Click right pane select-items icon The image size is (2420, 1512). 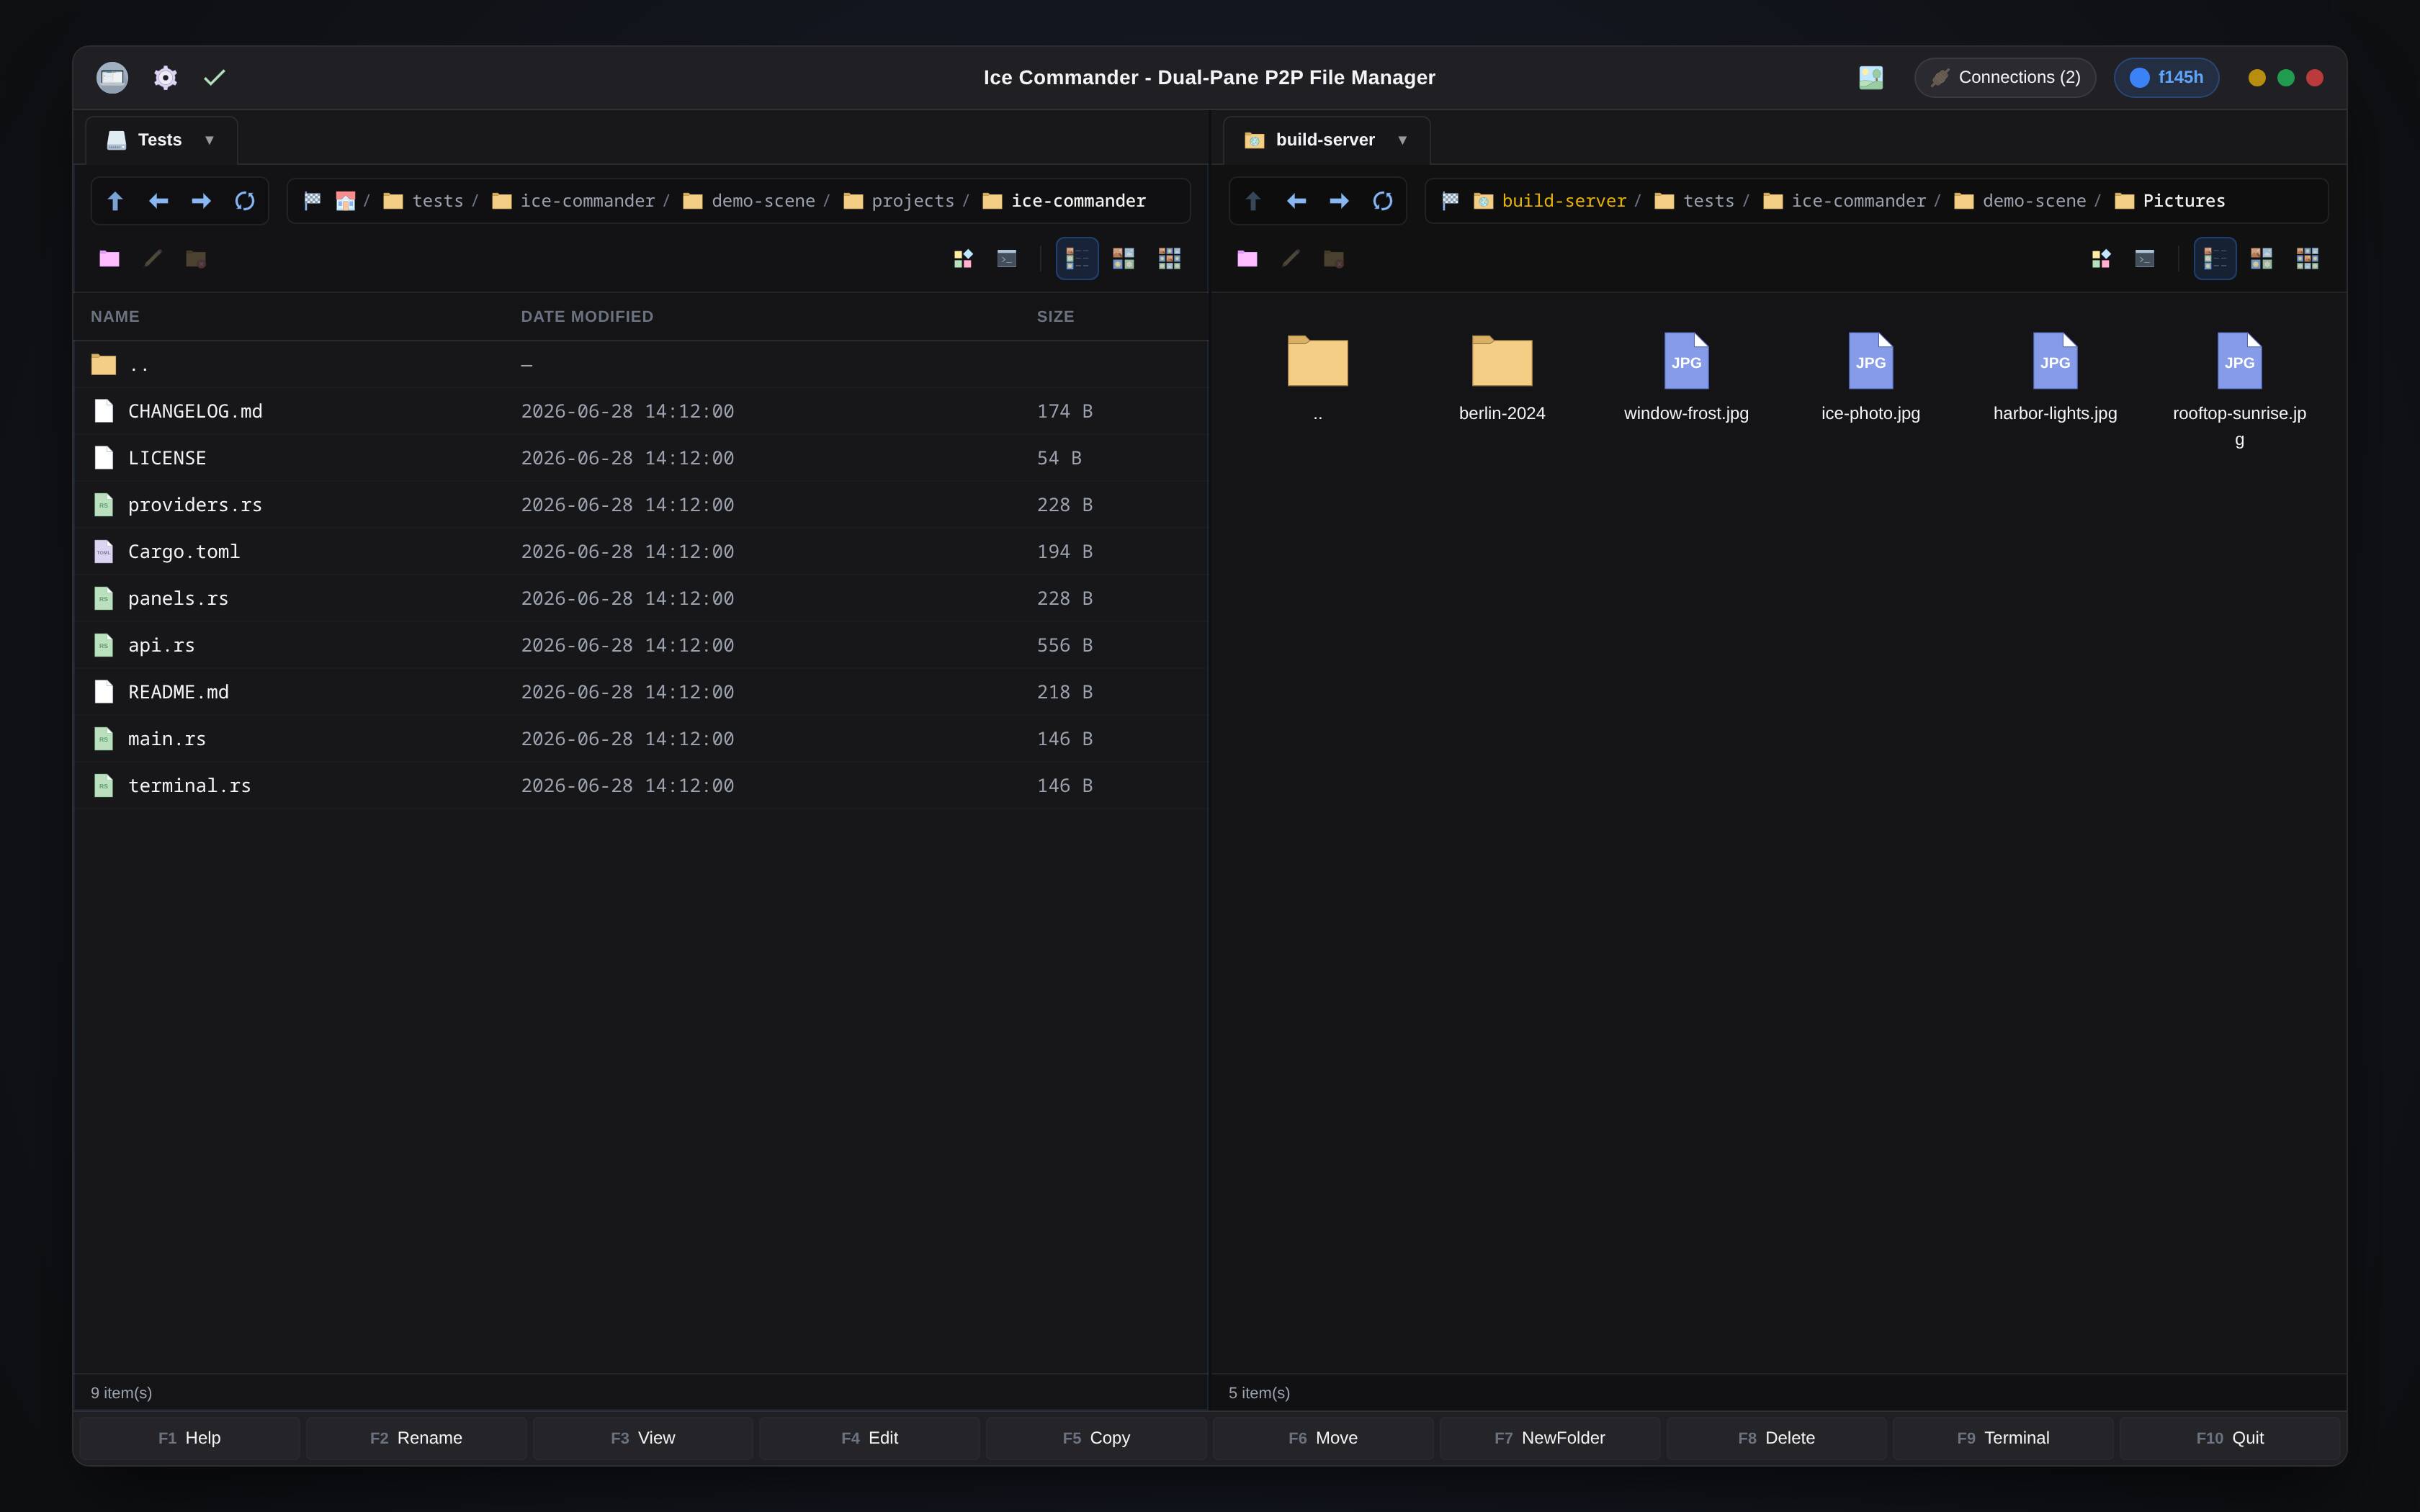[2101, 259]
